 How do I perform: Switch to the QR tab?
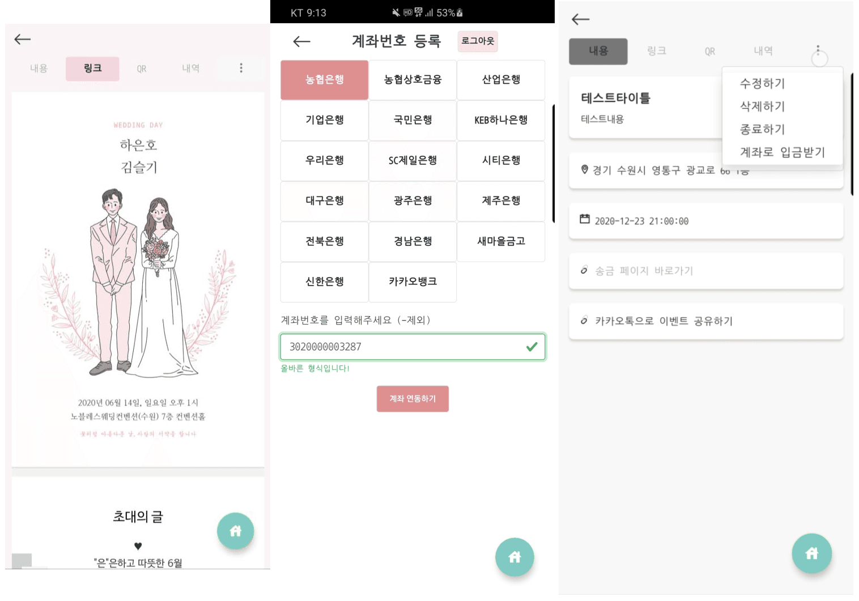[x=709, y=51]
